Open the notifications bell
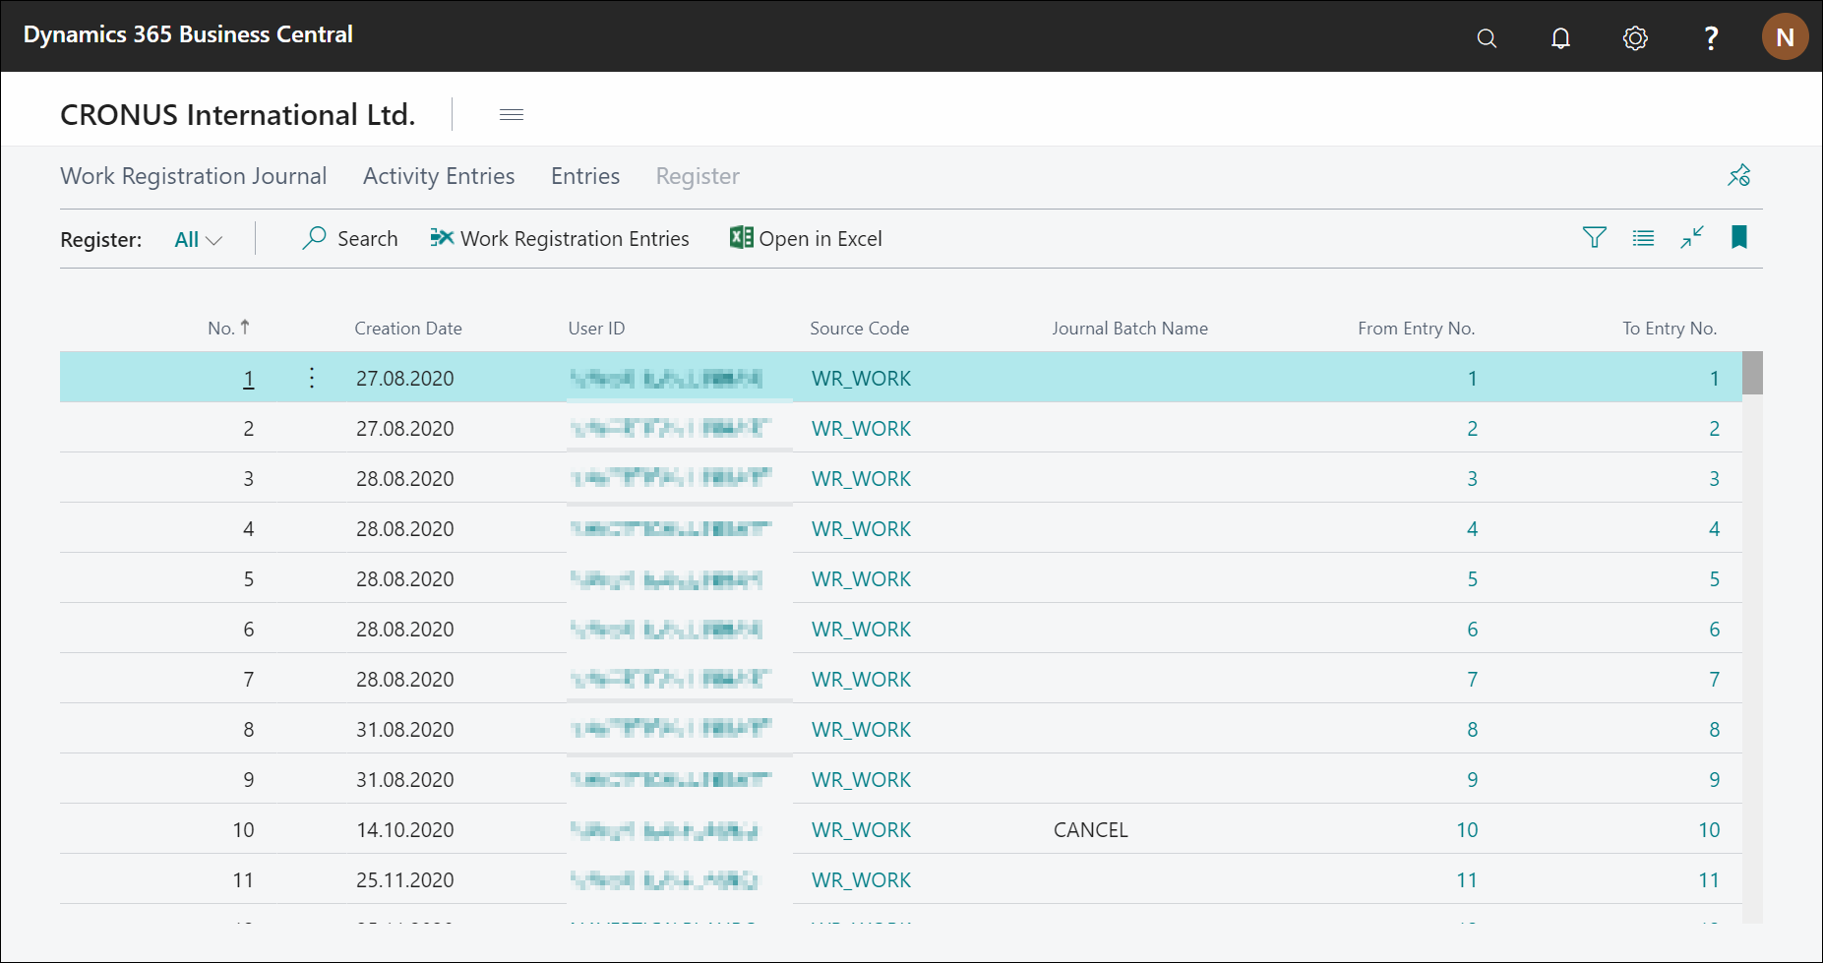Screen dimensions: 1823x963 pos(1560,37)
